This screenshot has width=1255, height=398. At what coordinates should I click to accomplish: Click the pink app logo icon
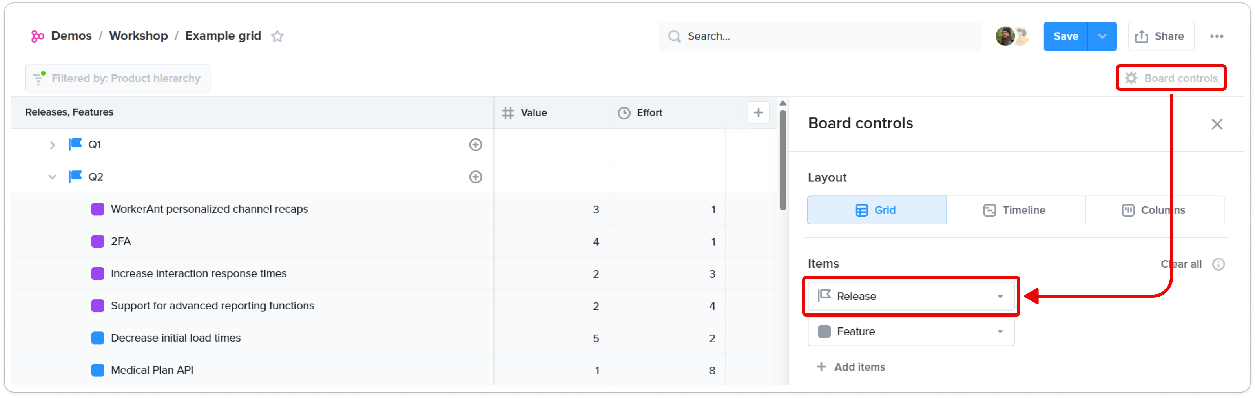pos(38,36)
